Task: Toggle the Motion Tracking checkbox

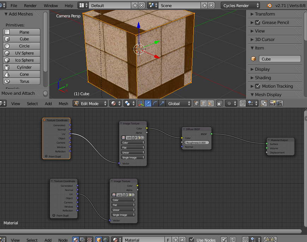Action: 257,86
